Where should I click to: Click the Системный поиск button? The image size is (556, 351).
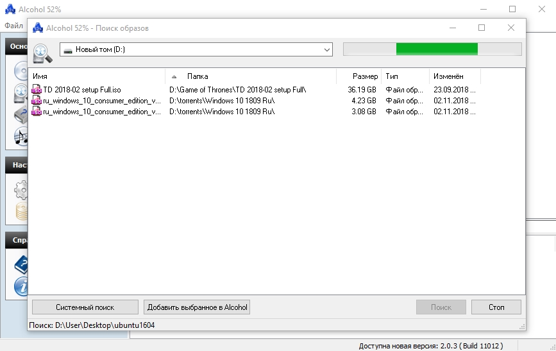pyautogui.click(x=85, y=307)
